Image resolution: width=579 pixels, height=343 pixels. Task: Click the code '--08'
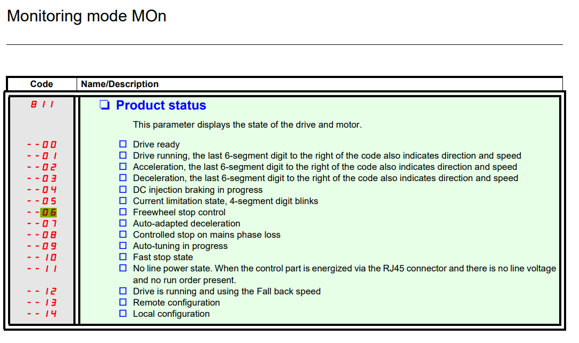pyautogui.click(x=42, y=235)
